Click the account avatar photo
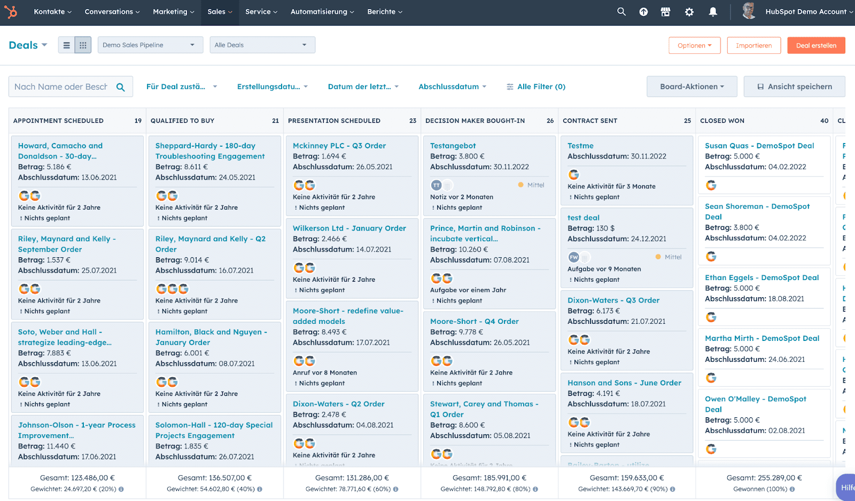 click(749, 11)
